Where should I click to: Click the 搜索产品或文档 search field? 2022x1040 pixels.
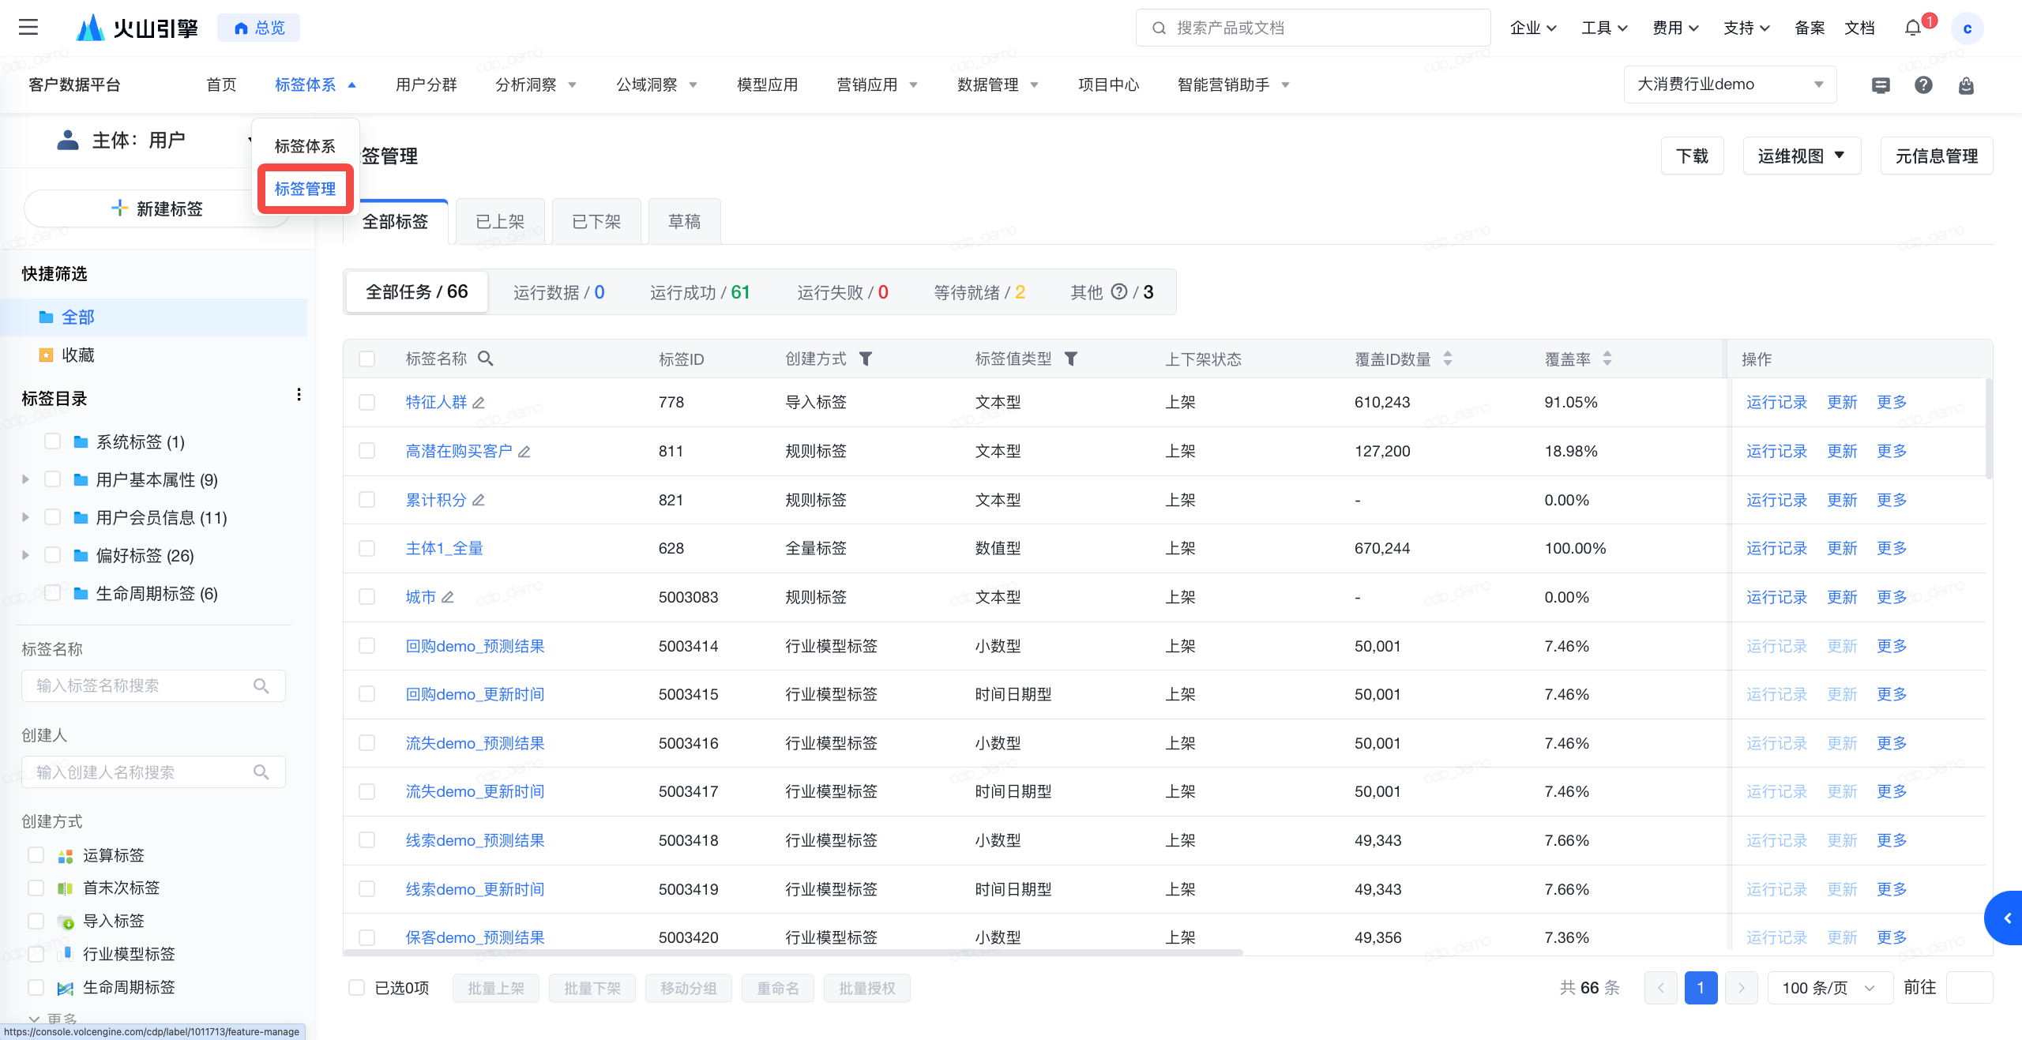pyautogui.click(x=1313, y=28)
